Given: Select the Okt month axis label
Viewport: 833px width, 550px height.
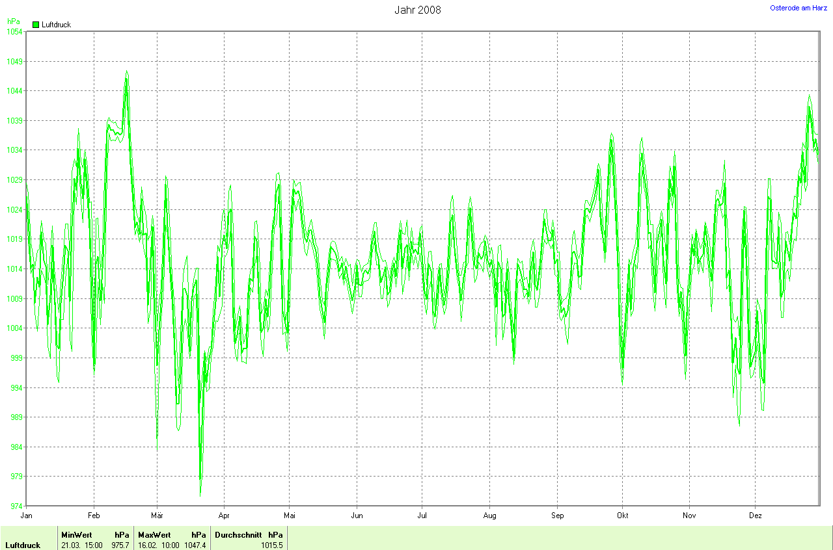Looking at the screenshot, I should click(623, 516).
